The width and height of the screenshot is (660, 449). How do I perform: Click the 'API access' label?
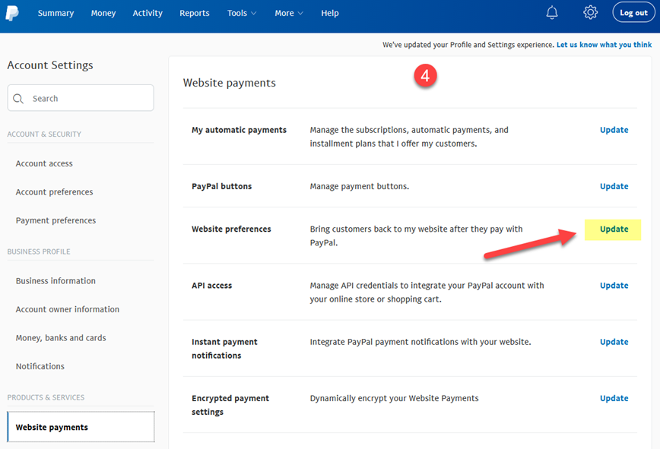click(x=211, y=286)
